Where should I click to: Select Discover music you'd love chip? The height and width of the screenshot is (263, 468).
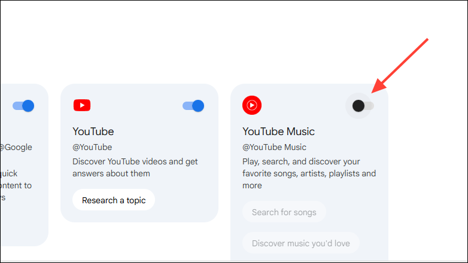pyautogui.click(x=301, y=243)
